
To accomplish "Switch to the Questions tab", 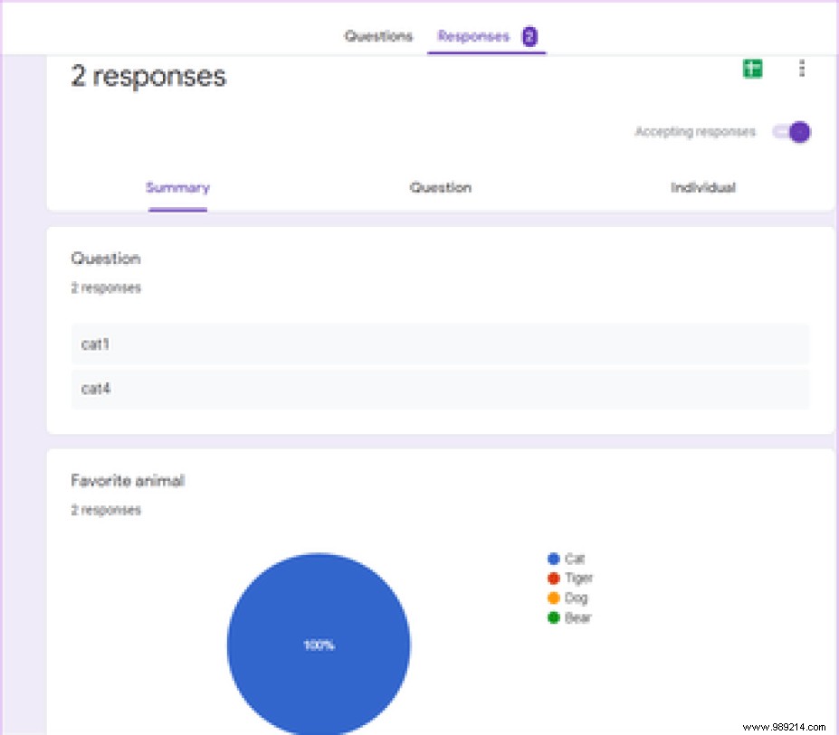I will click(x=378, y=37).
